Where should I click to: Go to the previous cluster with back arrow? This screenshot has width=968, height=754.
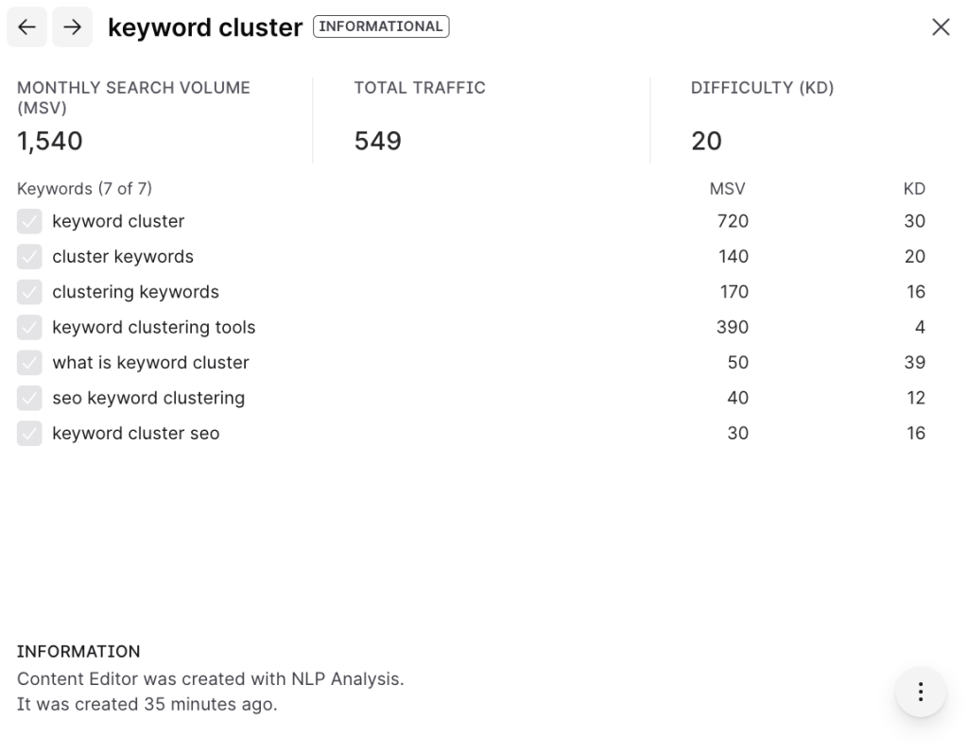26,27
